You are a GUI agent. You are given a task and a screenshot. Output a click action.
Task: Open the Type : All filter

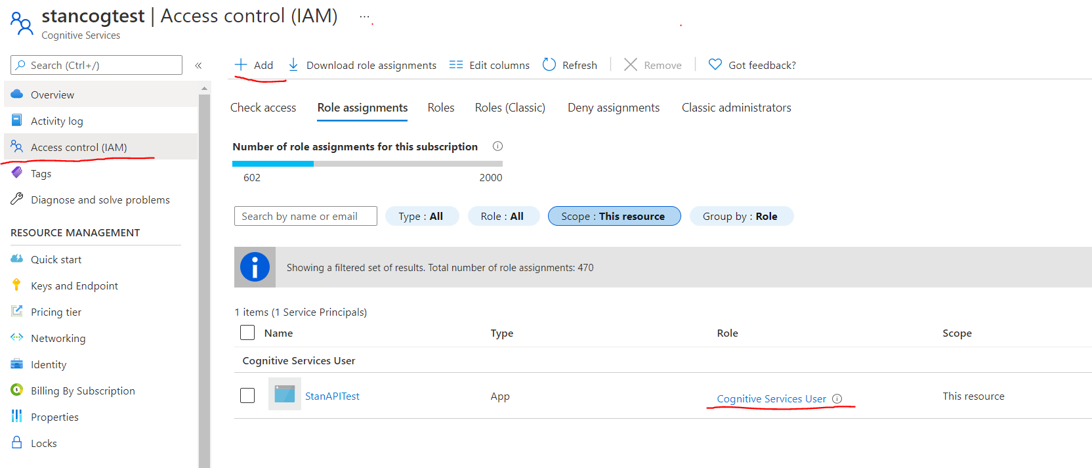[x=421, y=216]
